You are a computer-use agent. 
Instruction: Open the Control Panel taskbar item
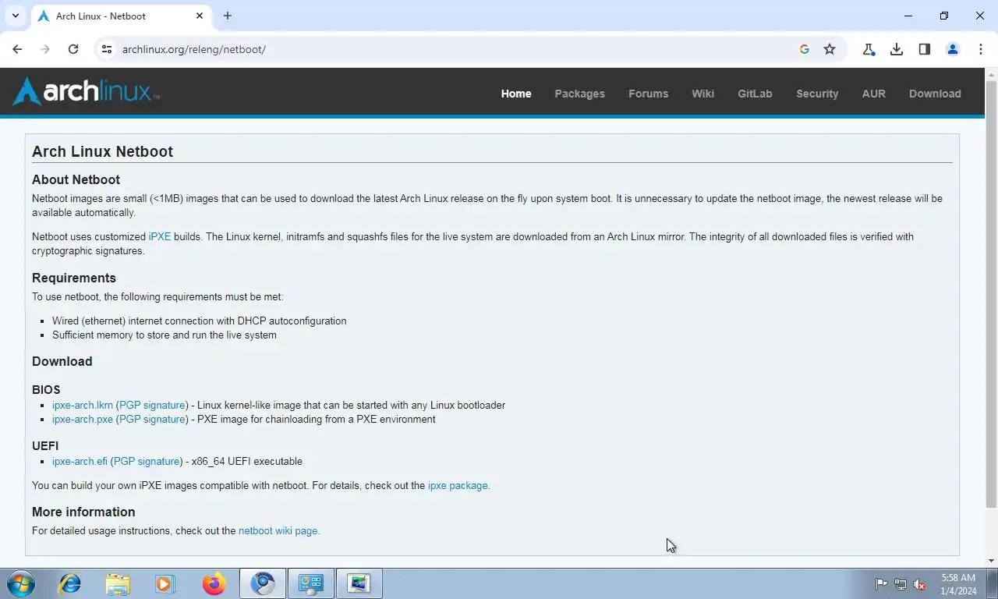click(311, 583)
